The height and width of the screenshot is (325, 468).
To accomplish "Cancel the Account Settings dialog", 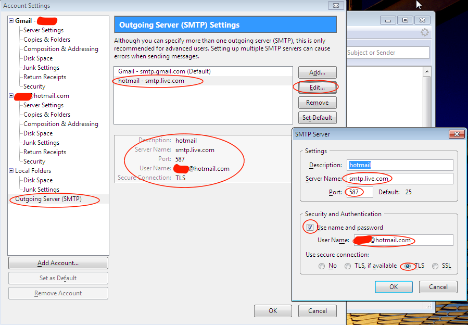I will (317, 311).
